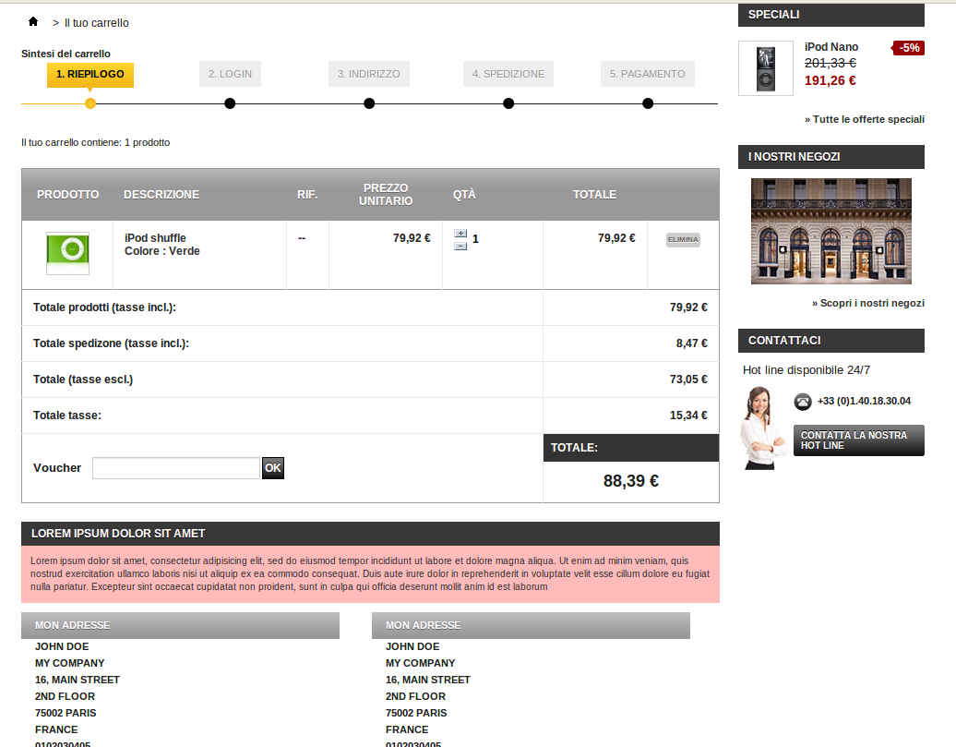
Task: Click JOHN DOE in the second address block
Action: (412, 646)
